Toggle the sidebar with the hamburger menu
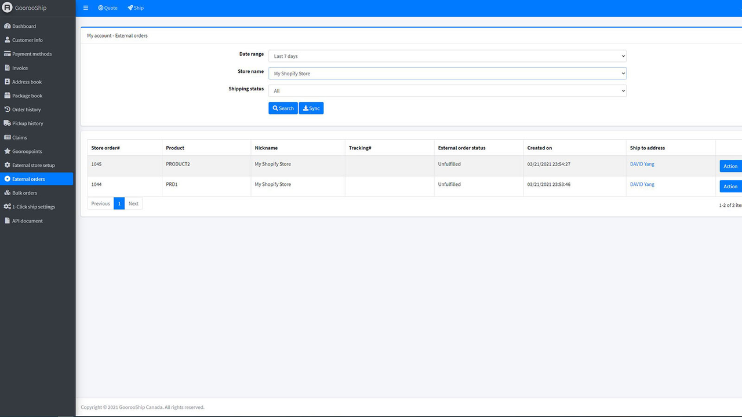Screen dimensions: 742x417 (x=86, y=8)
